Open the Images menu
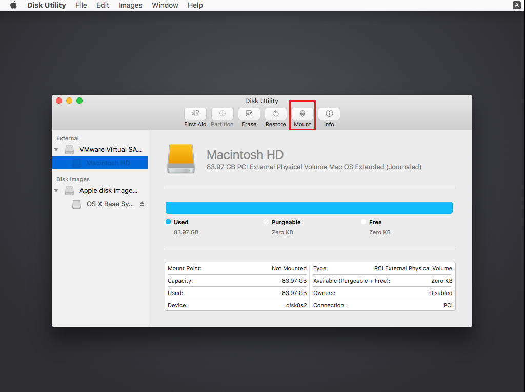This screenshot has width=525, height=392. 130,5
